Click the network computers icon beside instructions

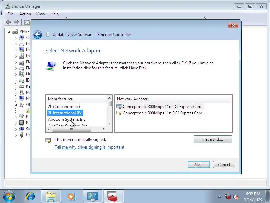[x=51, y=66]
